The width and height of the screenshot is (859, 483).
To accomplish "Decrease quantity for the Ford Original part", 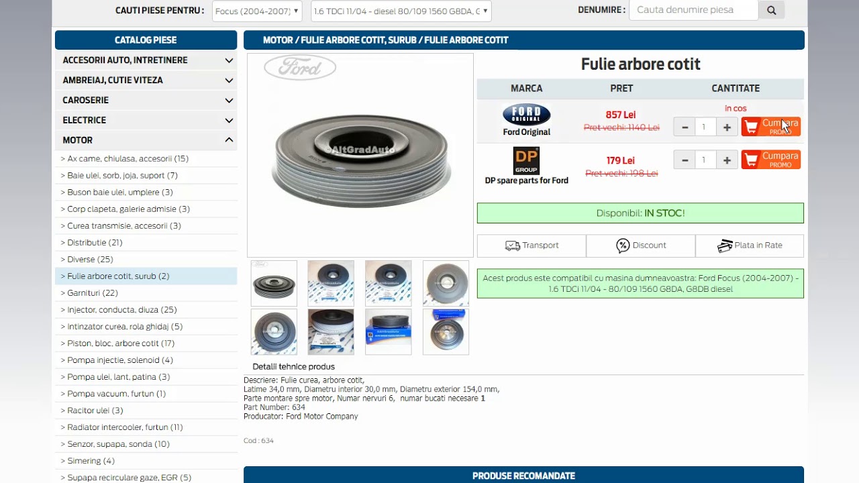I will click(x=685, y=127).
